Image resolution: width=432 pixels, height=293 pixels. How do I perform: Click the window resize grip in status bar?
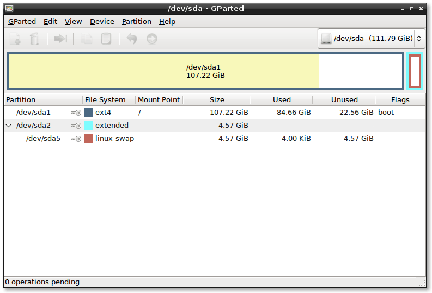422,283
